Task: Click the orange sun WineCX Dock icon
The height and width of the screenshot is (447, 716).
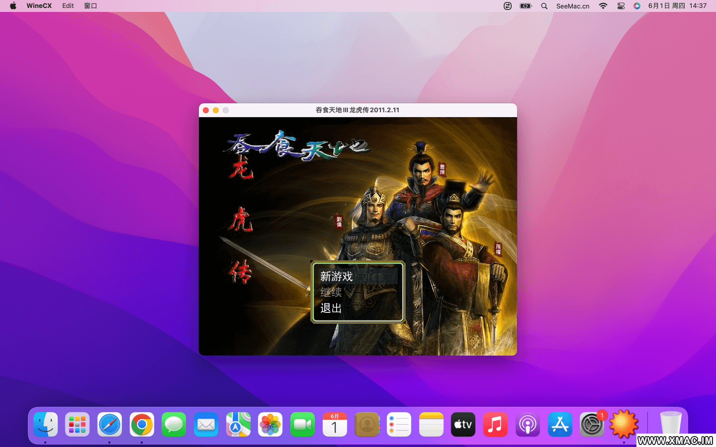Action: click(624, 425)
